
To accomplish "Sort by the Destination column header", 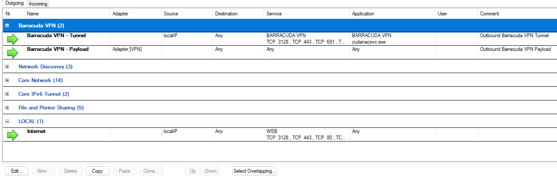I will [x=238, y=14].
